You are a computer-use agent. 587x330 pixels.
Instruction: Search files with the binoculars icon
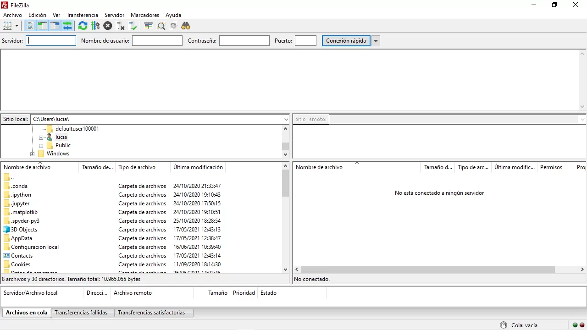click(x=185, y=26)
